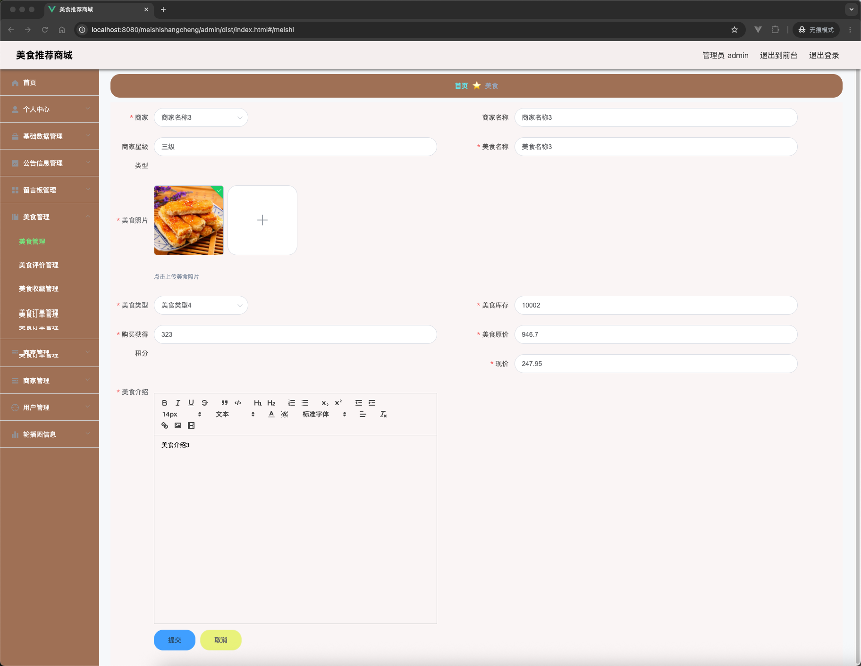The height and width of the screenshot is (666, 861).
Task: Increase indent in the editor
Action: [x=372, y=403]
